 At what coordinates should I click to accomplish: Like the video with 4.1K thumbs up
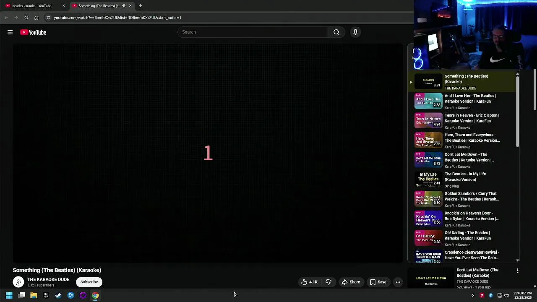(309, 282)
